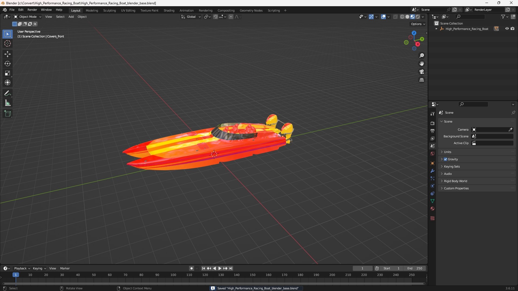Open the Marker menu in timeline
Image resolution: width=518 pixels, height=291 pixels.
(x=65, y=268)
